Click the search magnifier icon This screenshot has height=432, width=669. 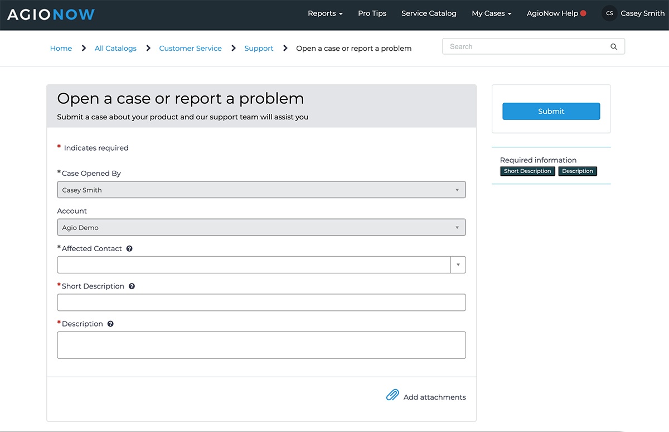point(614,47)
